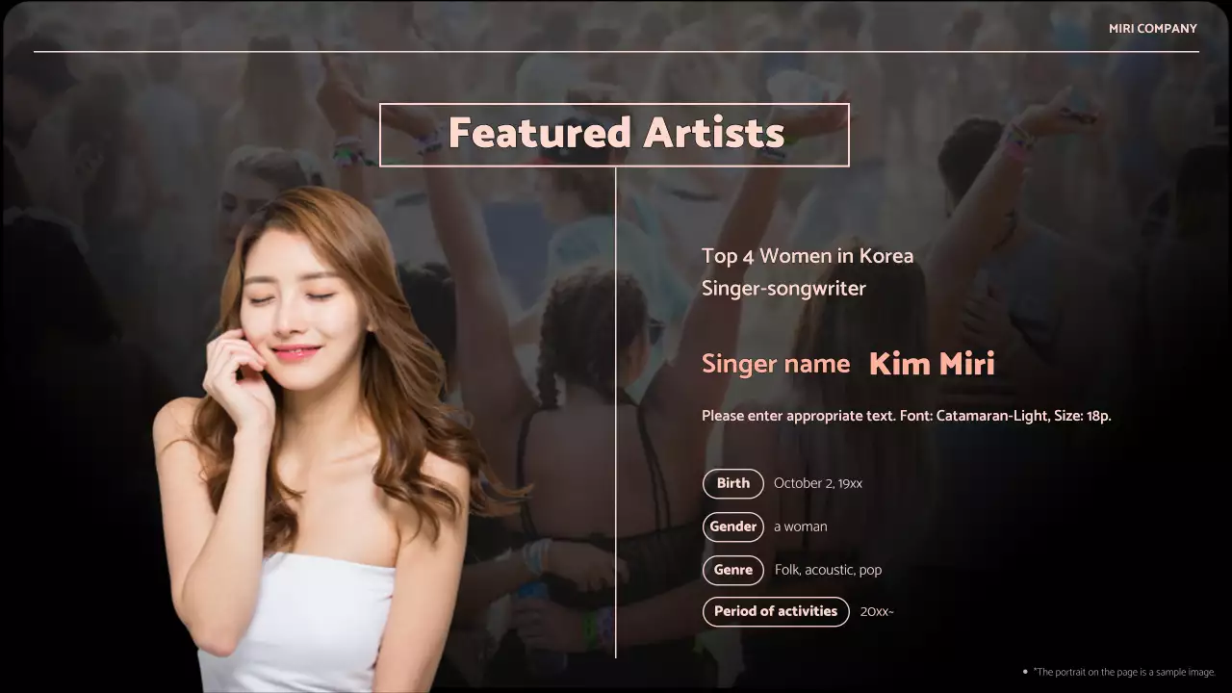The image size is (1232, 693).
Task: Click the October 2, 19xx birth value
Action: tap(817, 483)
